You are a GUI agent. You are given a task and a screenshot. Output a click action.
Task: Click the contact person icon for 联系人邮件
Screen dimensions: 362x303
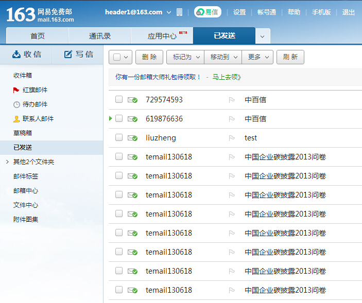(16, 119)
